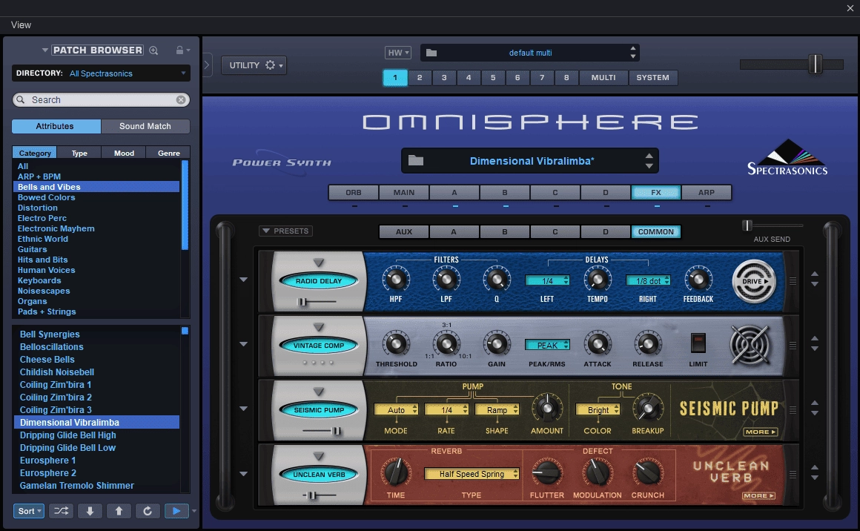Viewport: 860px width, 531px height.
Task: Click the Vintage Comp THRESHOLD knob
Action: click(395, 344)
